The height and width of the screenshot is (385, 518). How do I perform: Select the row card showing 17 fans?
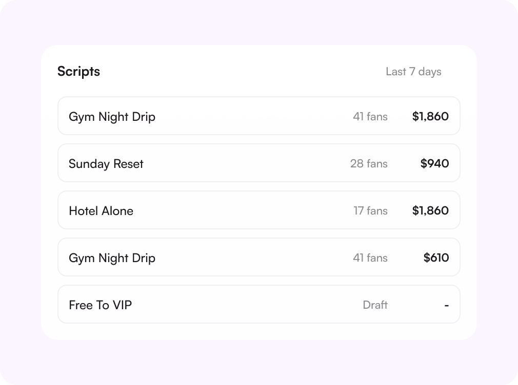(259, 210)
